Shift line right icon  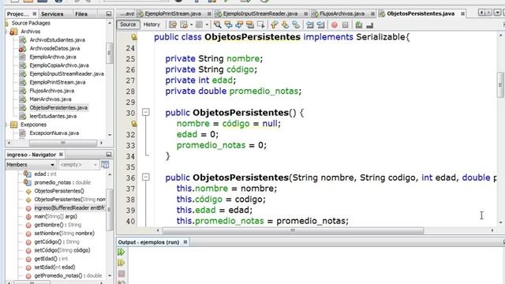[320, 24]
